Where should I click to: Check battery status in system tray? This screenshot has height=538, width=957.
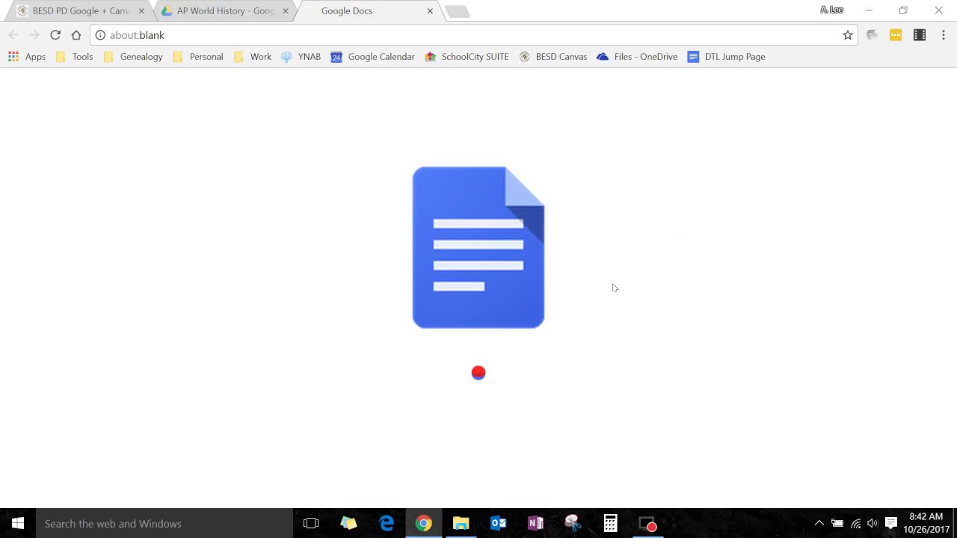pos(837,524)
